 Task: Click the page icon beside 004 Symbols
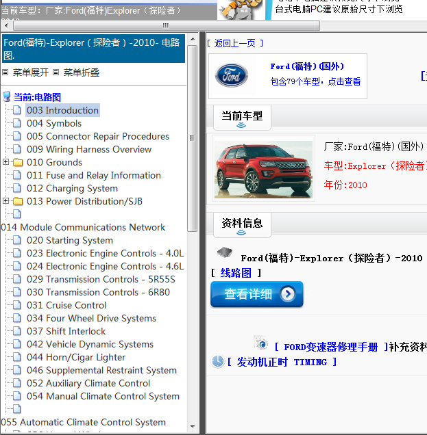click(17, 123)
